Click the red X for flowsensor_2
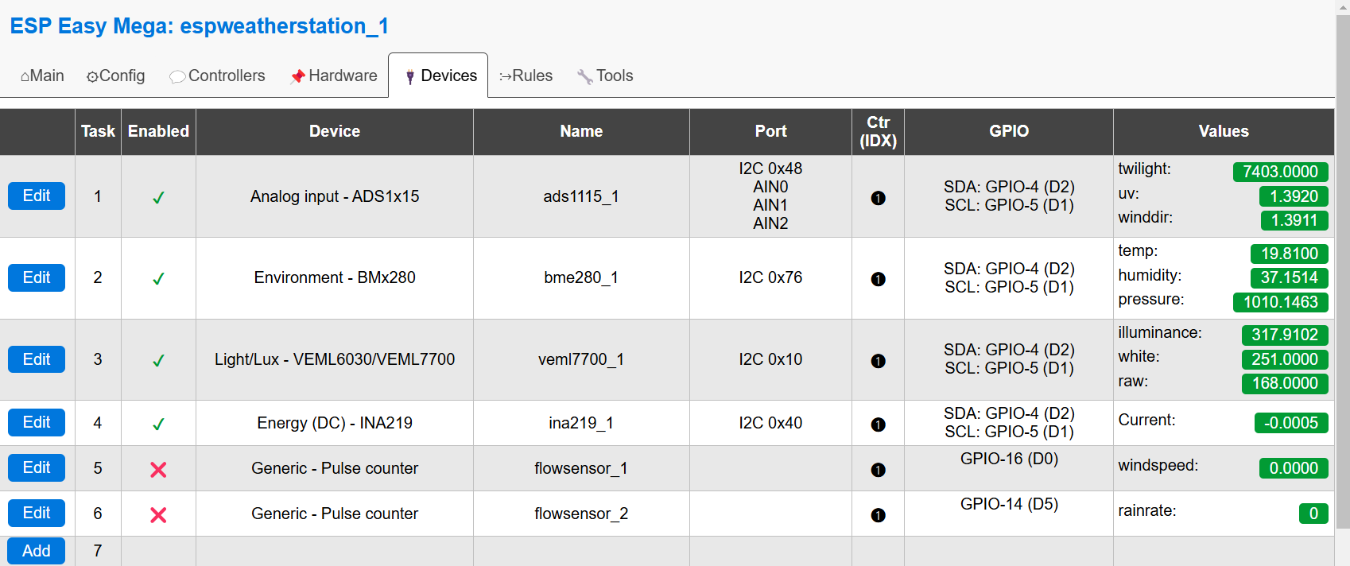Screen dimensions: 1350x566 click(x=158, y=515)
